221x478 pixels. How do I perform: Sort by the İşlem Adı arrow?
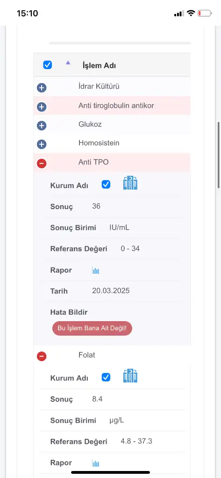(x=68, y=63)
